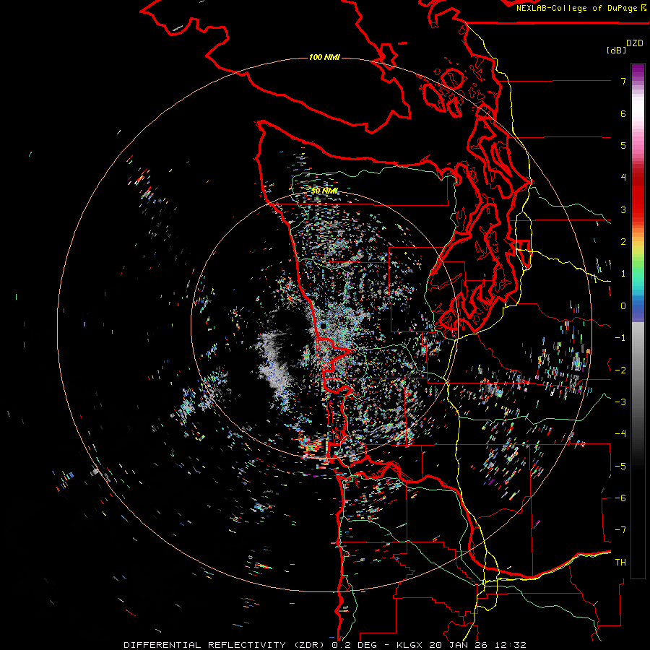Click the 5 value on the dB scale
Screen dimensions: 650x650
point(623,145)
